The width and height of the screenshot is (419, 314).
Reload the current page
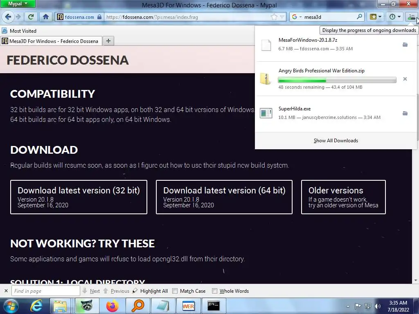(x=31, y=17)
